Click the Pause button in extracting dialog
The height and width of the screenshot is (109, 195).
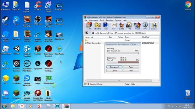[131, 67]
